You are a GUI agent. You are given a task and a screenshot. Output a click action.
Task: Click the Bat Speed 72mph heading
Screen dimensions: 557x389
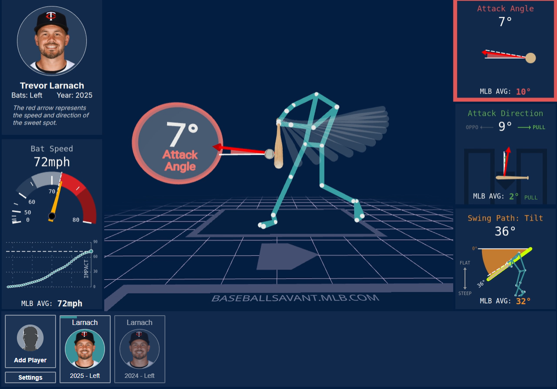(x=52, y=156)
